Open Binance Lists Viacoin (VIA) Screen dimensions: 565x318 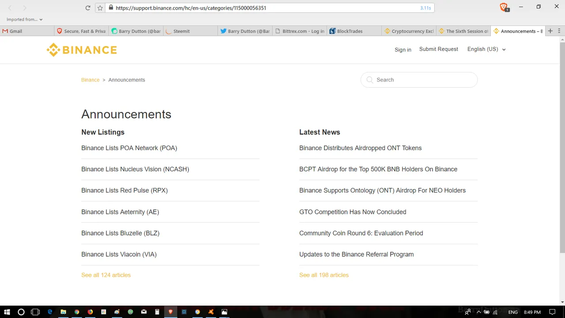(x=119, y=254)
